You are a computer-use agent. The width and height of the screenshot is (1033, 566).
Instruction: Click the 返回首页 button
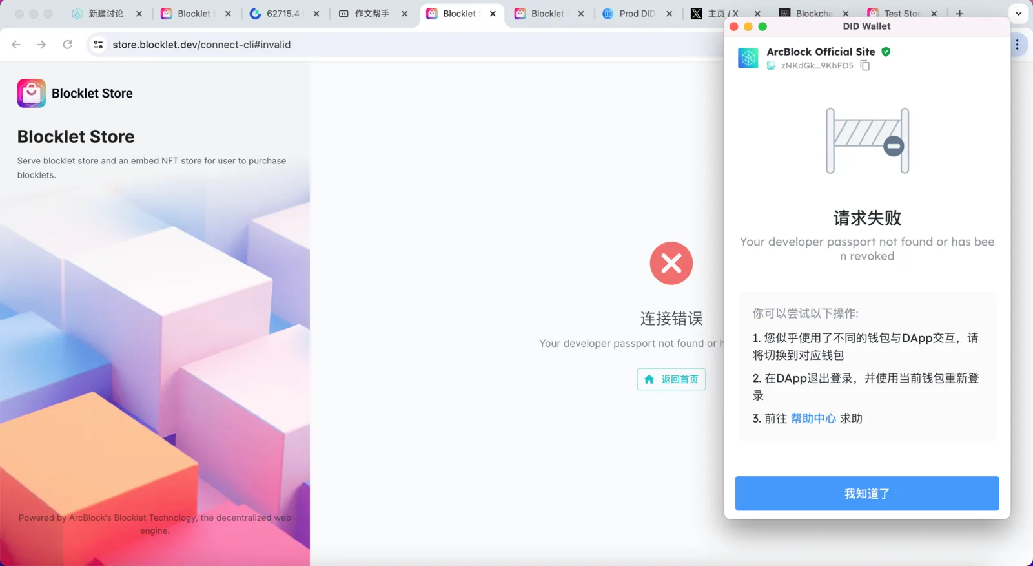671,379
